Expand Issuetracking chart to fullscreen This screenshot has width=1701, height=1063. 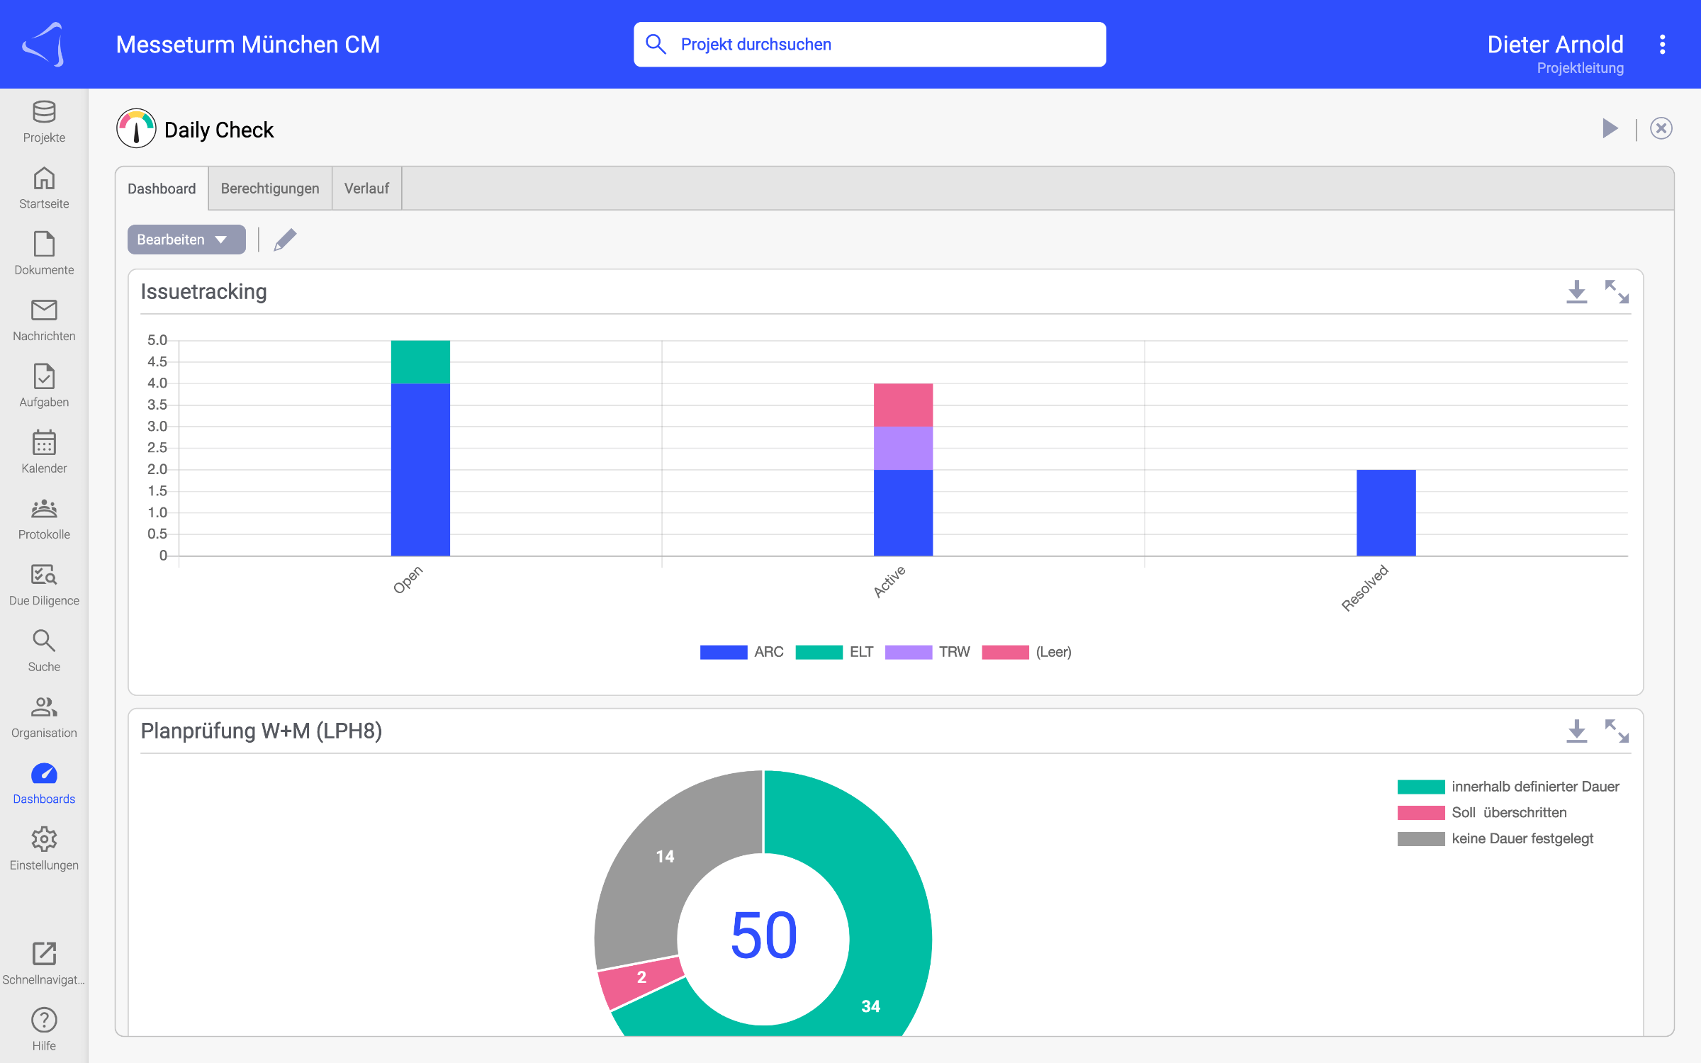point(1617,291)
